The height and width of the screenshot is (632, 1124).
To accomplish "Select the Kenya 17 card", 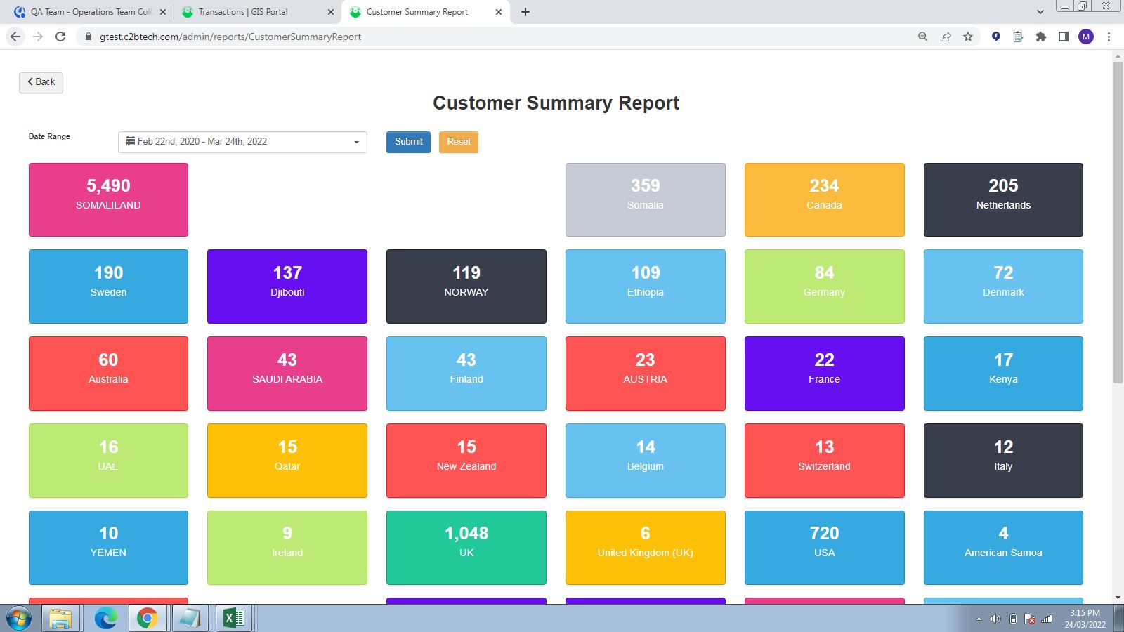I will coord(1003,374).
